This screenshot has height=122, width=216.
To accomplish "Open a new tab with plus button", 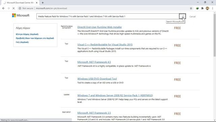I will [43, 3].
